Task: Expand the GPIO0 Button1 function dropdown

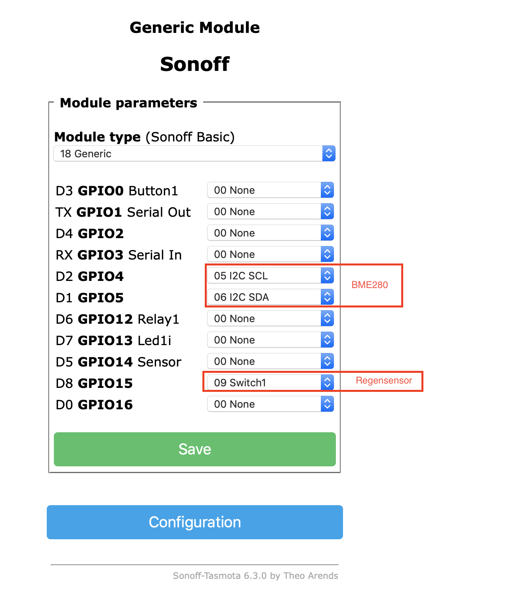Action: pos(271,190)
